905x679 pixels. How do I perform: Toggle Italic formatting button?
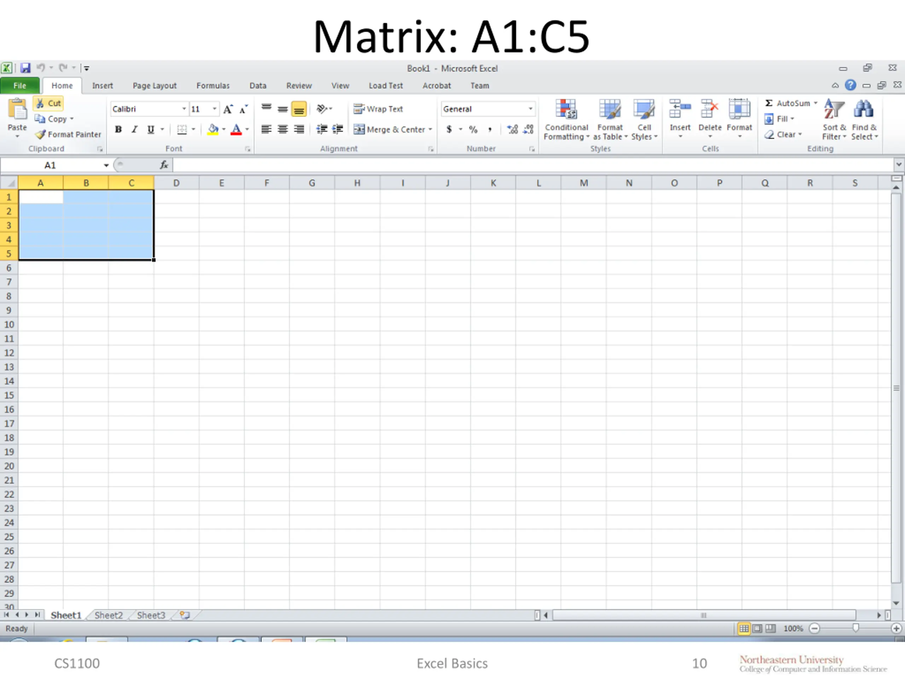[134, 129]
